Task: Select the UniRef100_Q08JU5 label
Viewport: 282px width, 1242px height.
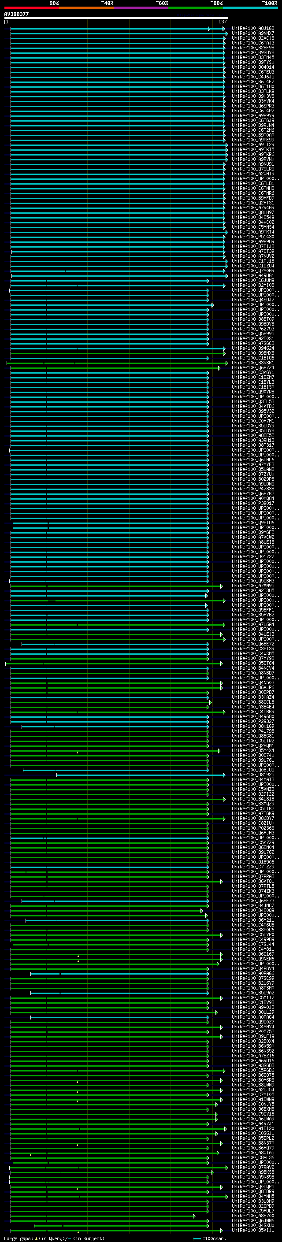Action: pyautogui.click(x=253, y=770)
